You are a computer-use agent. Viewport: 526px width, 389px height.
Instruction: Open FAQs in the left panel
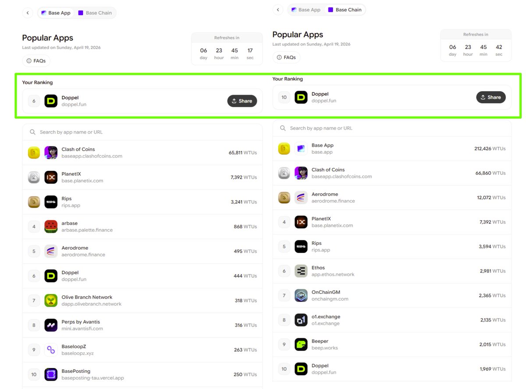point(36,61)
